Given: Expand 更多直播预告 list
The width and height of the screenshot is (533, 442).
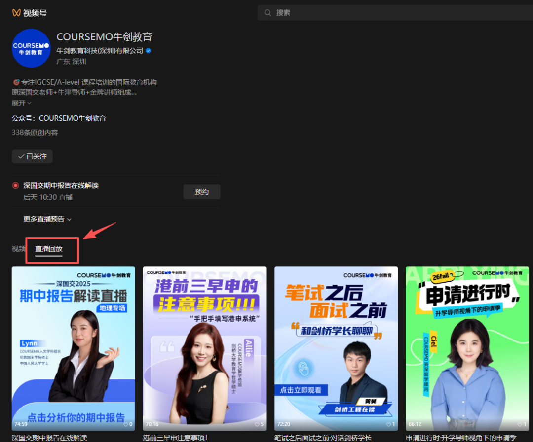Looking at the screenshot, I should click(x=47, y=219).
